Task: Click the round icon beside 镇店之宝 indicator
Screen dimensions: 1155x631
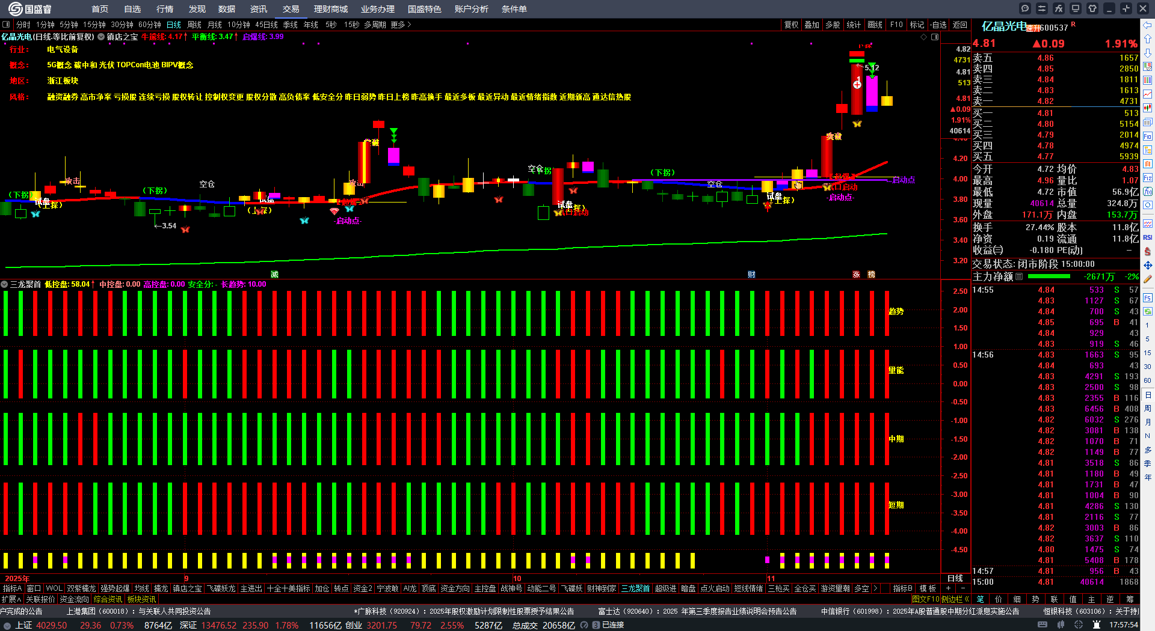Action: [101, 37]
